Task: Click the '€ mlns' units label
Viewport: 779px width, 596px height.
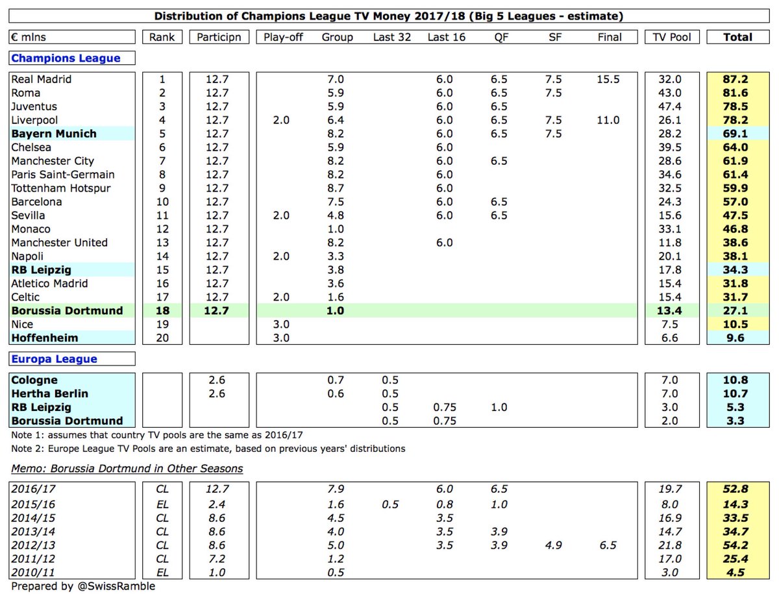Action: tap(30, 37)
